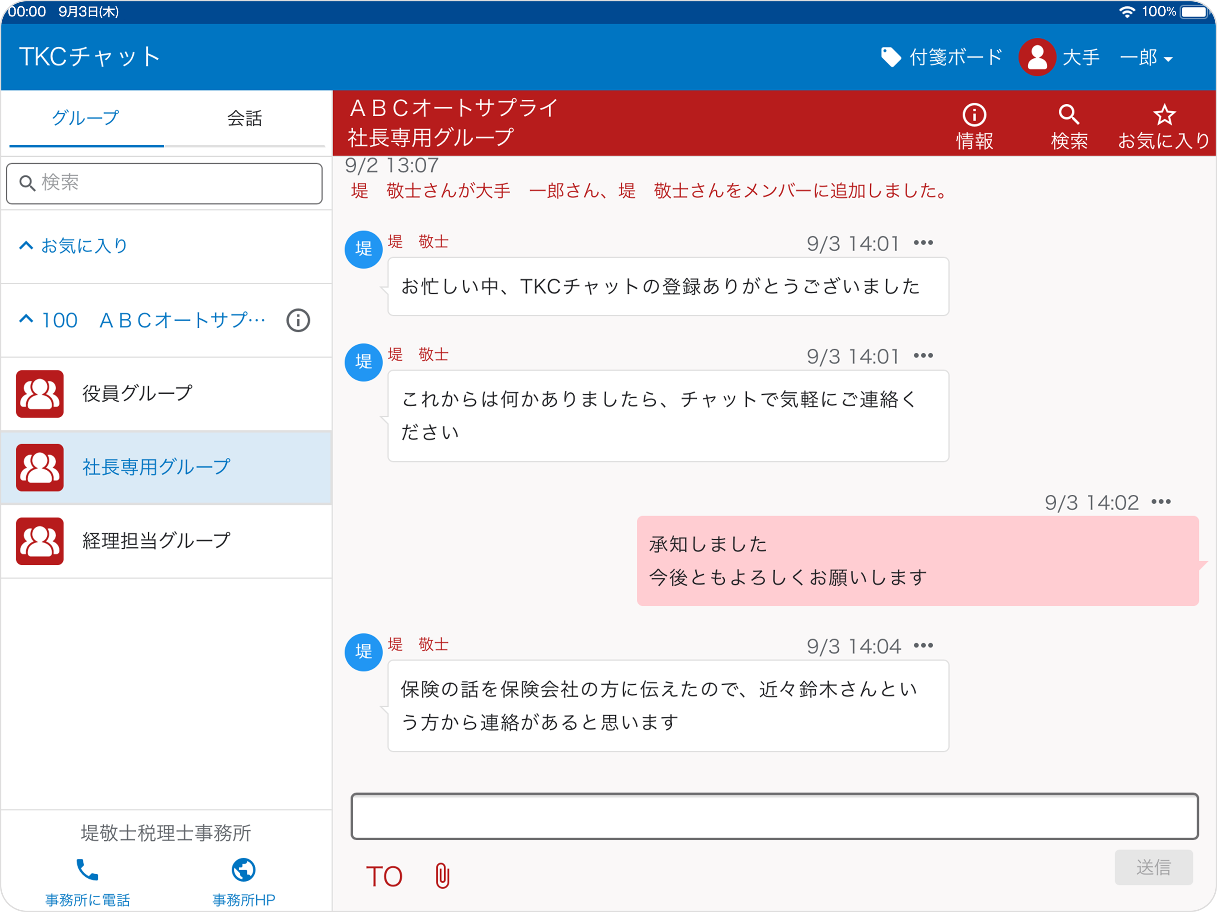This screenshot has height=912, width=1217.
Task: Collapse the お気に入り section
Action: pyautogui.click(x=26, y=245)
